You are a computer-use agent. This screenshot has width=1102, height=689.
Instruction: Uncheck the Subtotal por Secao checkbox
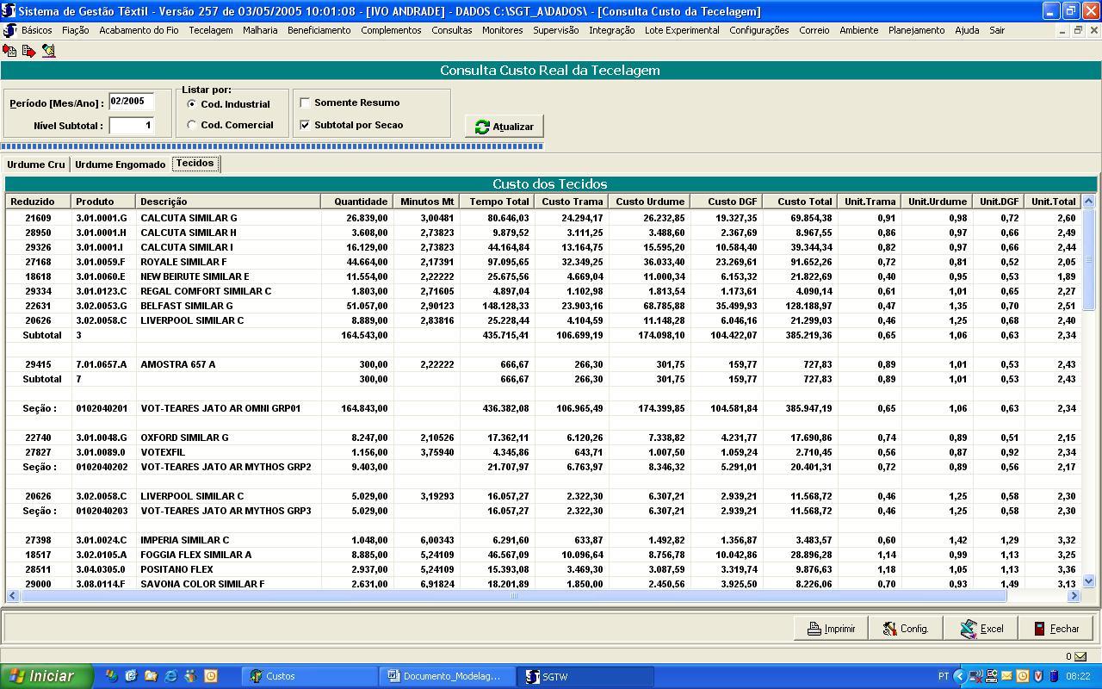(305, 125)
